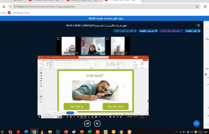Click muted microphone on the leftmost participant chip
The image size is (209, 134).
135,31
